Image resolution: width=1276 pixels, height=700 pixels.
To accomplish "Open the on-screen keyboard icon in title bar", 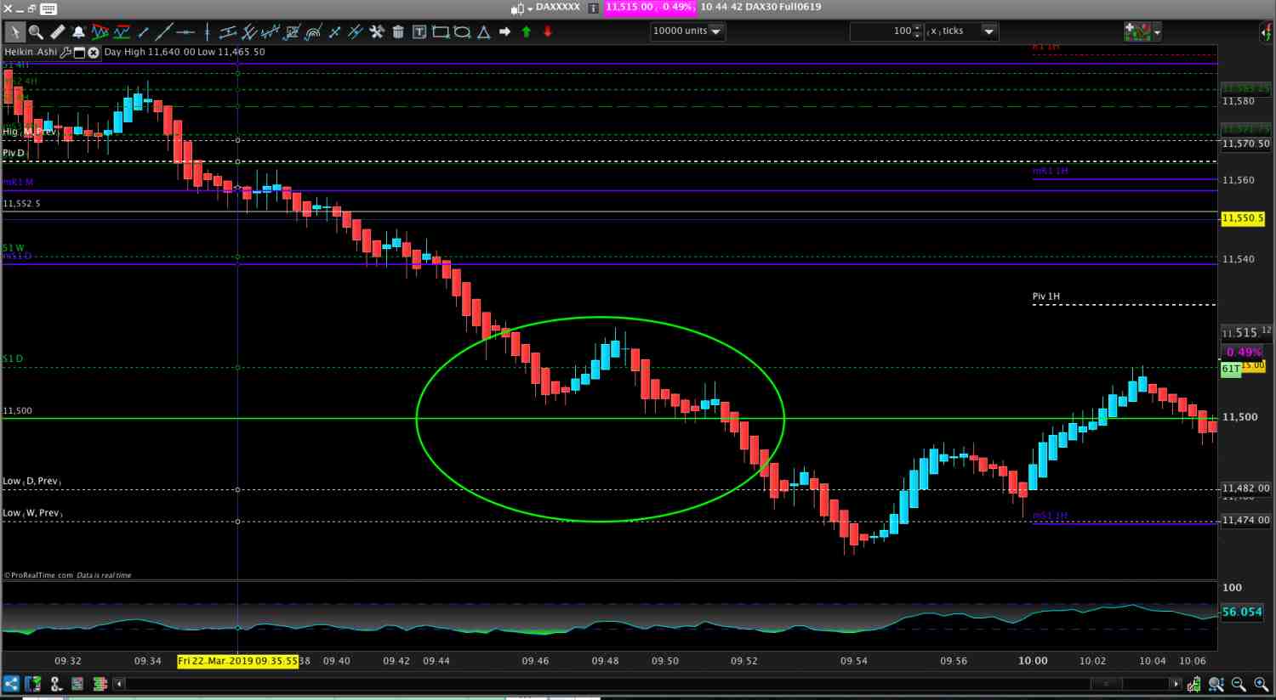I will click(x=48, y=8).
